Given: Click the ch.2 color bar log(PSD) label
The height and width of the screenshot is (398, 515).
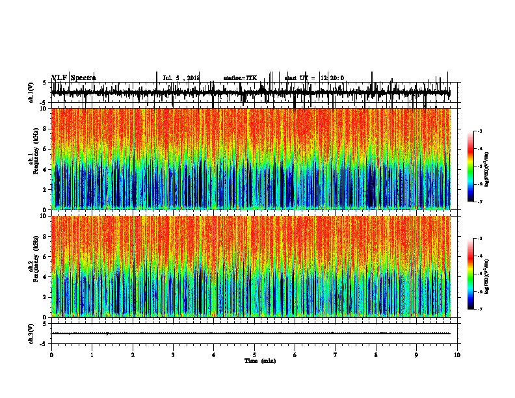Looking at the screenshot, I should point(487,276).
